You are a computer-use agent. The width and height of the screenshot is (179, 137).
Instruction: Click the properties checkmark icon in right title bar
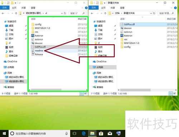point(97,3)
